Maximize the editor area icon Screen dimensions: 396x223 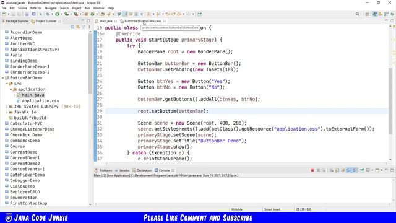coord(392,20)
